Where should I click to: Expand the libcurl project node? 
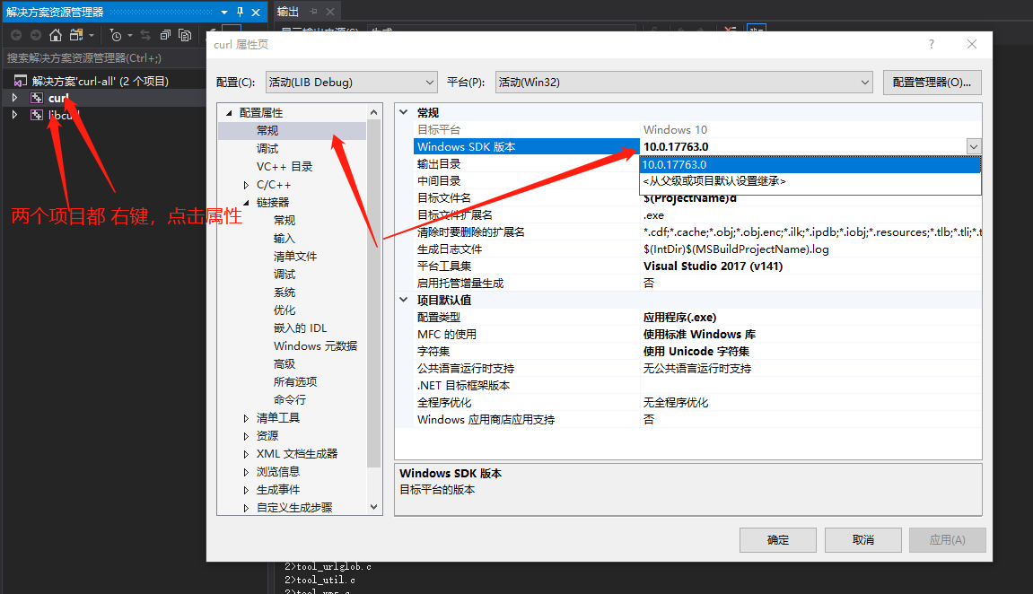pos(14,115)
